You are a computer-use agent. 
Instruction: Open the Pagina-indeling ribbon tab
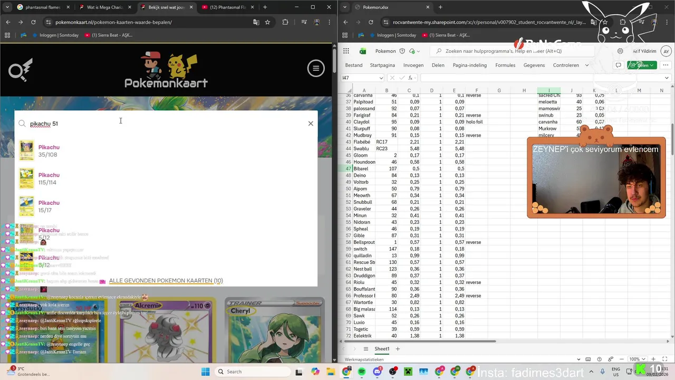coord(470,65)
